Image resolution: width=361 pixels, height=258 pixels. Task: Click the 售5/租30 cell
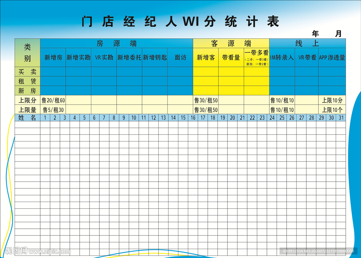tap(53, 110)
